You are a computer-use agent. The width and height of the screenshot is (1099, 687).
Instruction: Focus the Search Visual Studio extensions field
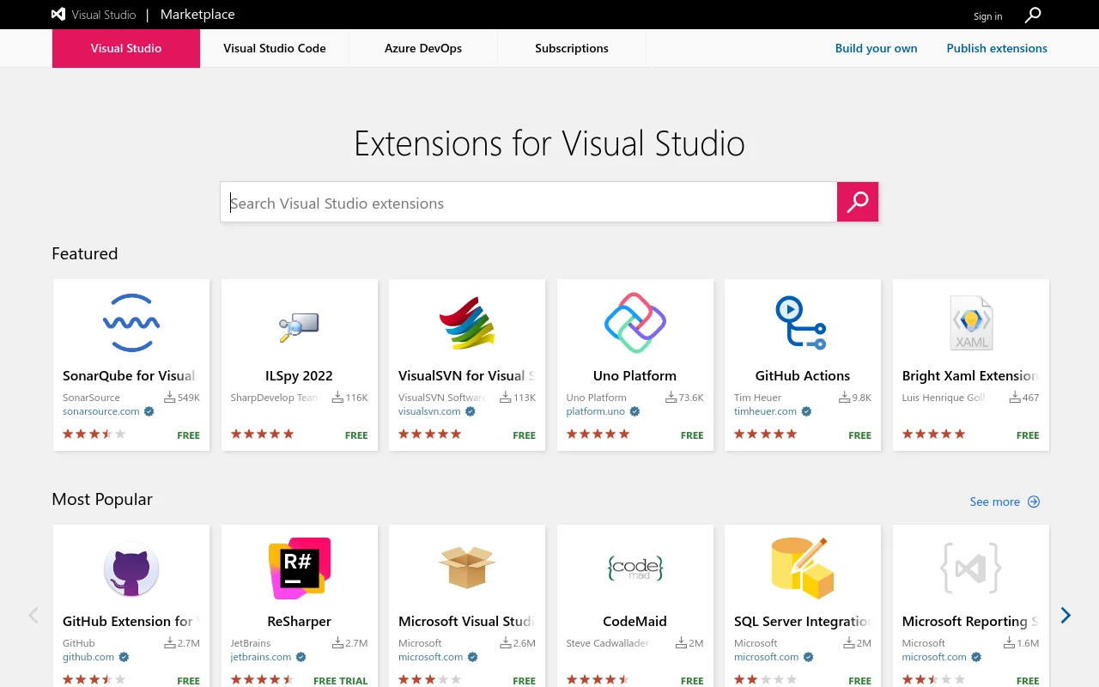528,203
